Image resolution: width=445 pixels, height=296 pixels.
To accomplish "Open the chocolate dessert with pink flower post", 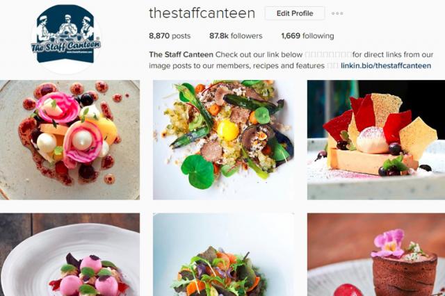I will coord(376,254).
